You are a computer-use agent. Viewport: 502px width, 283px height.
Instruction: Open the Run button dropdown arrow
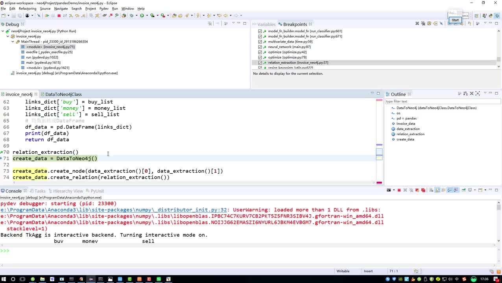(x=146, y=16)
